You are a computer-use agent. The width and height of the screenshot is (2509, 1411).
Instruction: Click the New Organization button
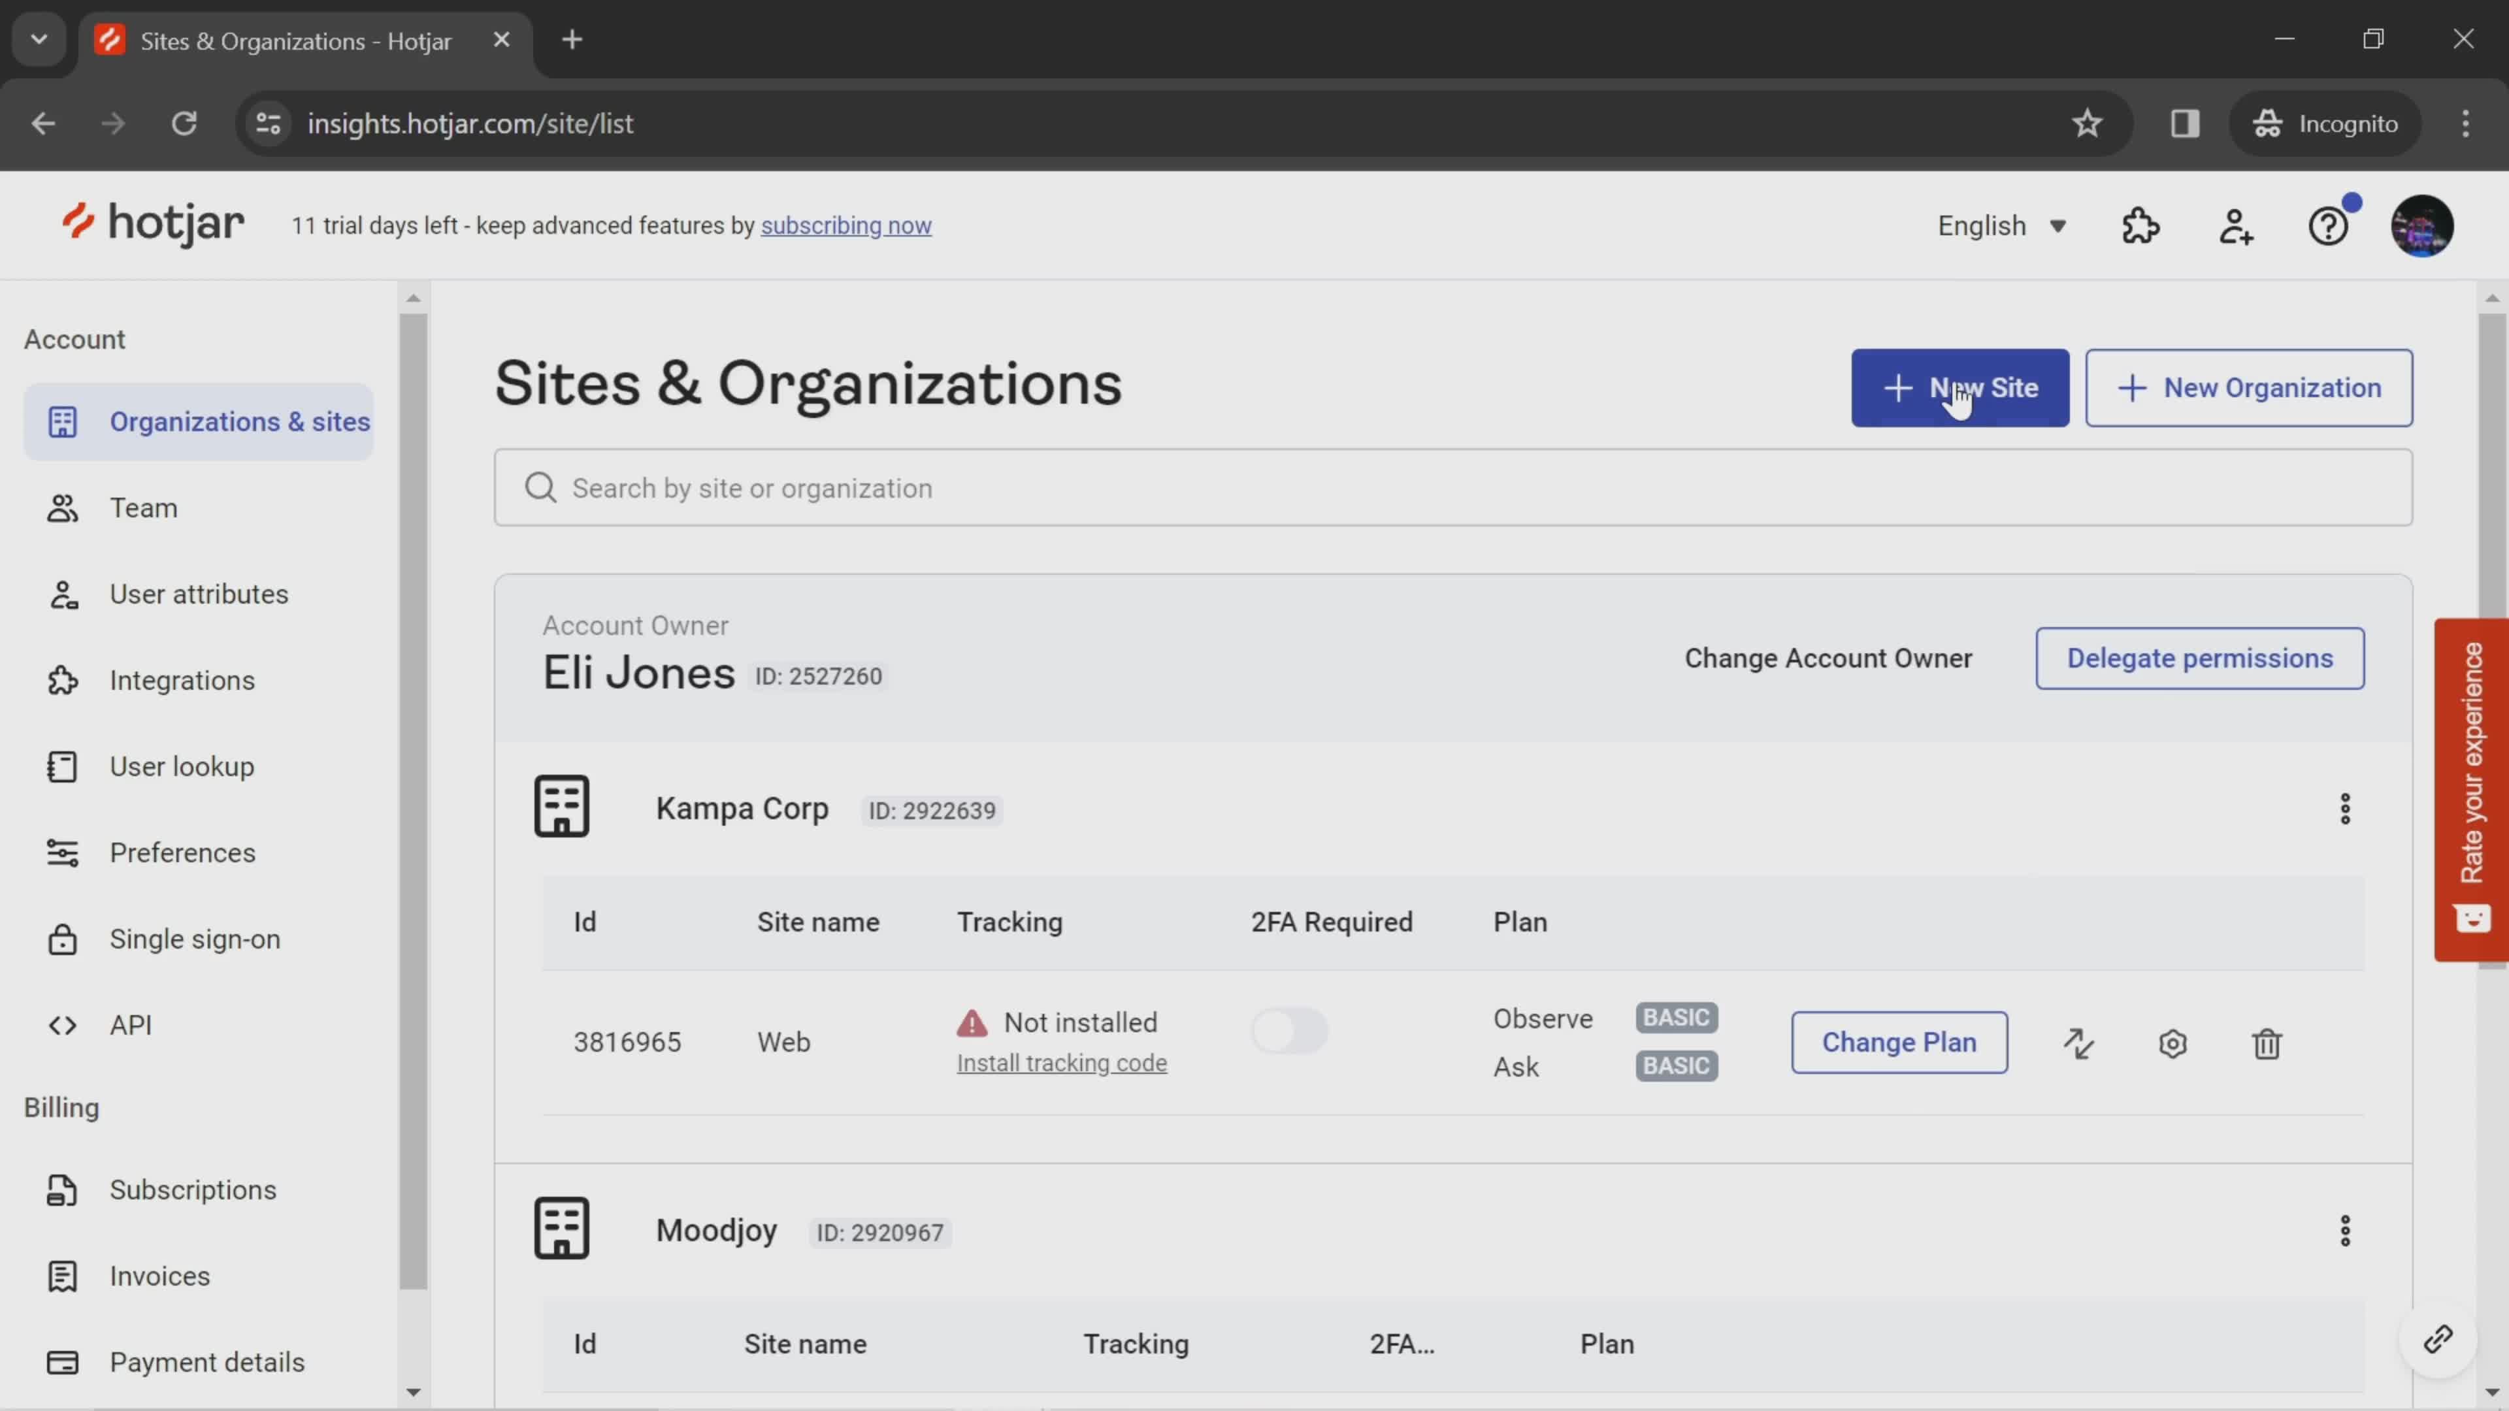click(2249, 387)
